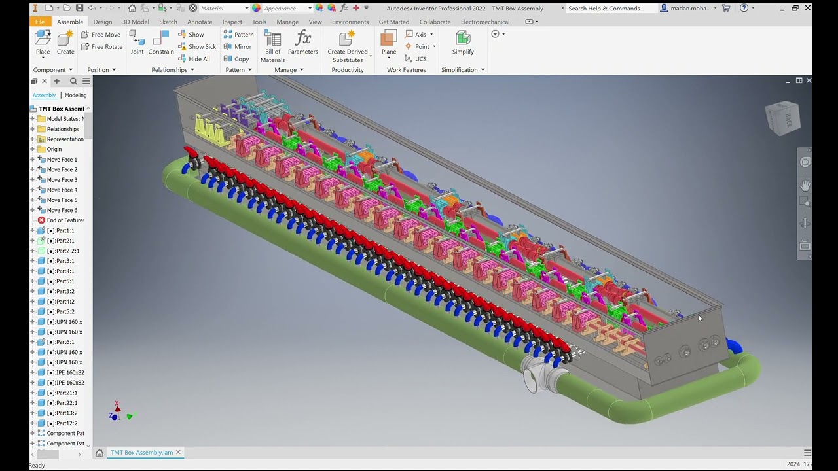Click the Home icon beside document tab

click(100, 453)
